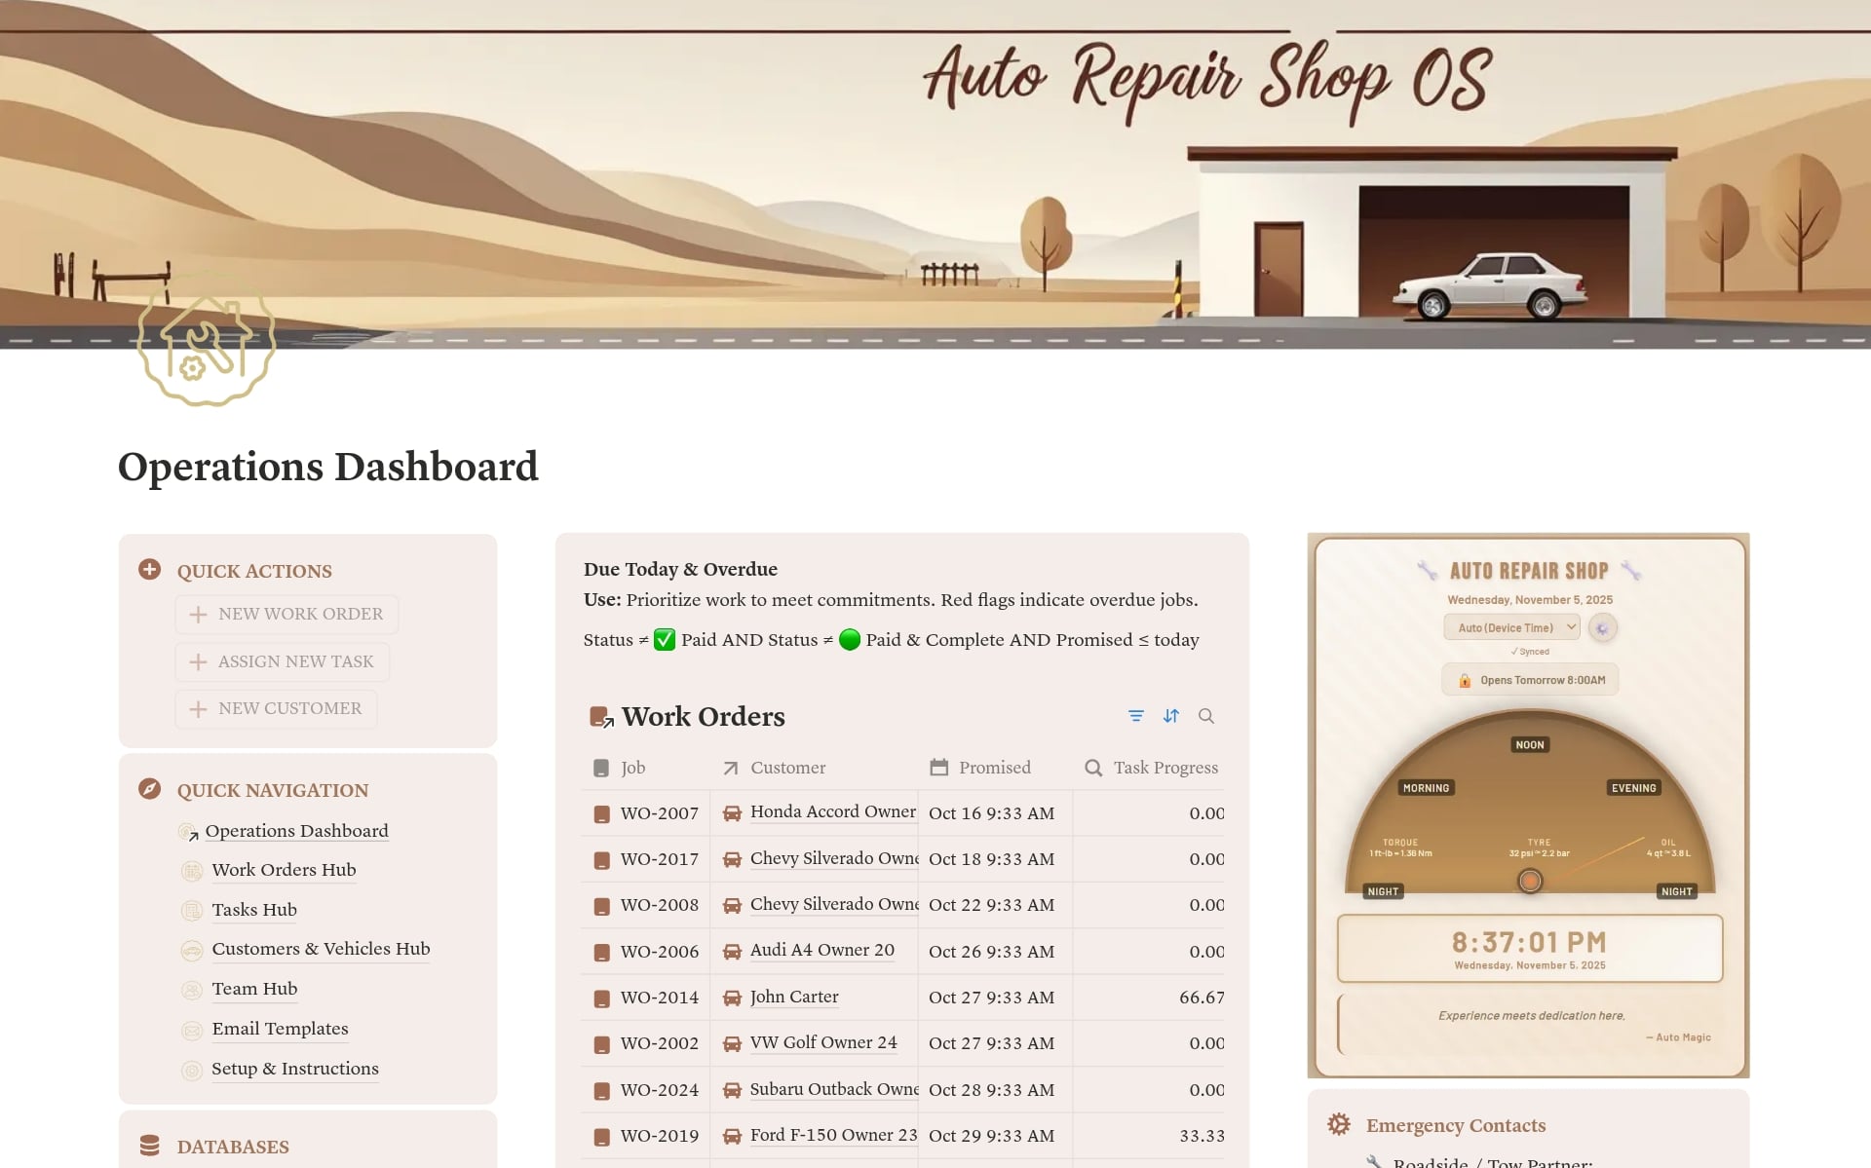Click the car icon beside Honda Accord Owner
The image size is (1871, 1168).
tap(731, 812)
